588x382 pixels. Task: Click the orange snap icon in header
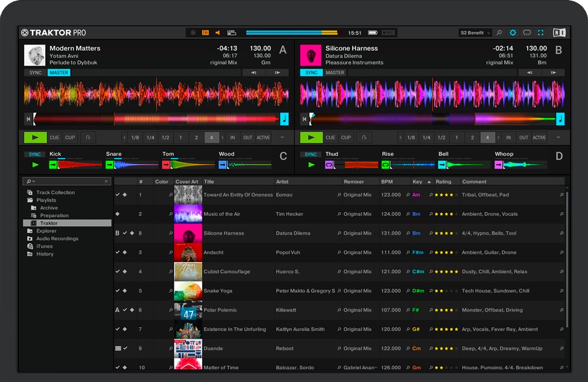click(206, 33)
